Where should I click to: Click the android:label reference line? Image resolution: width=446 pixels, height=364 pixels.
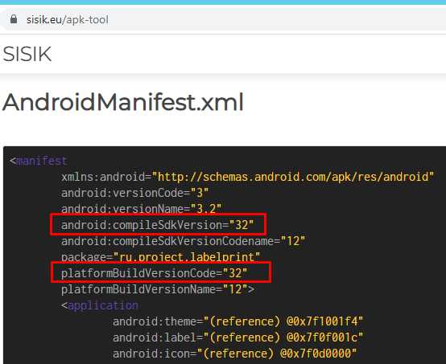(237, 337)
